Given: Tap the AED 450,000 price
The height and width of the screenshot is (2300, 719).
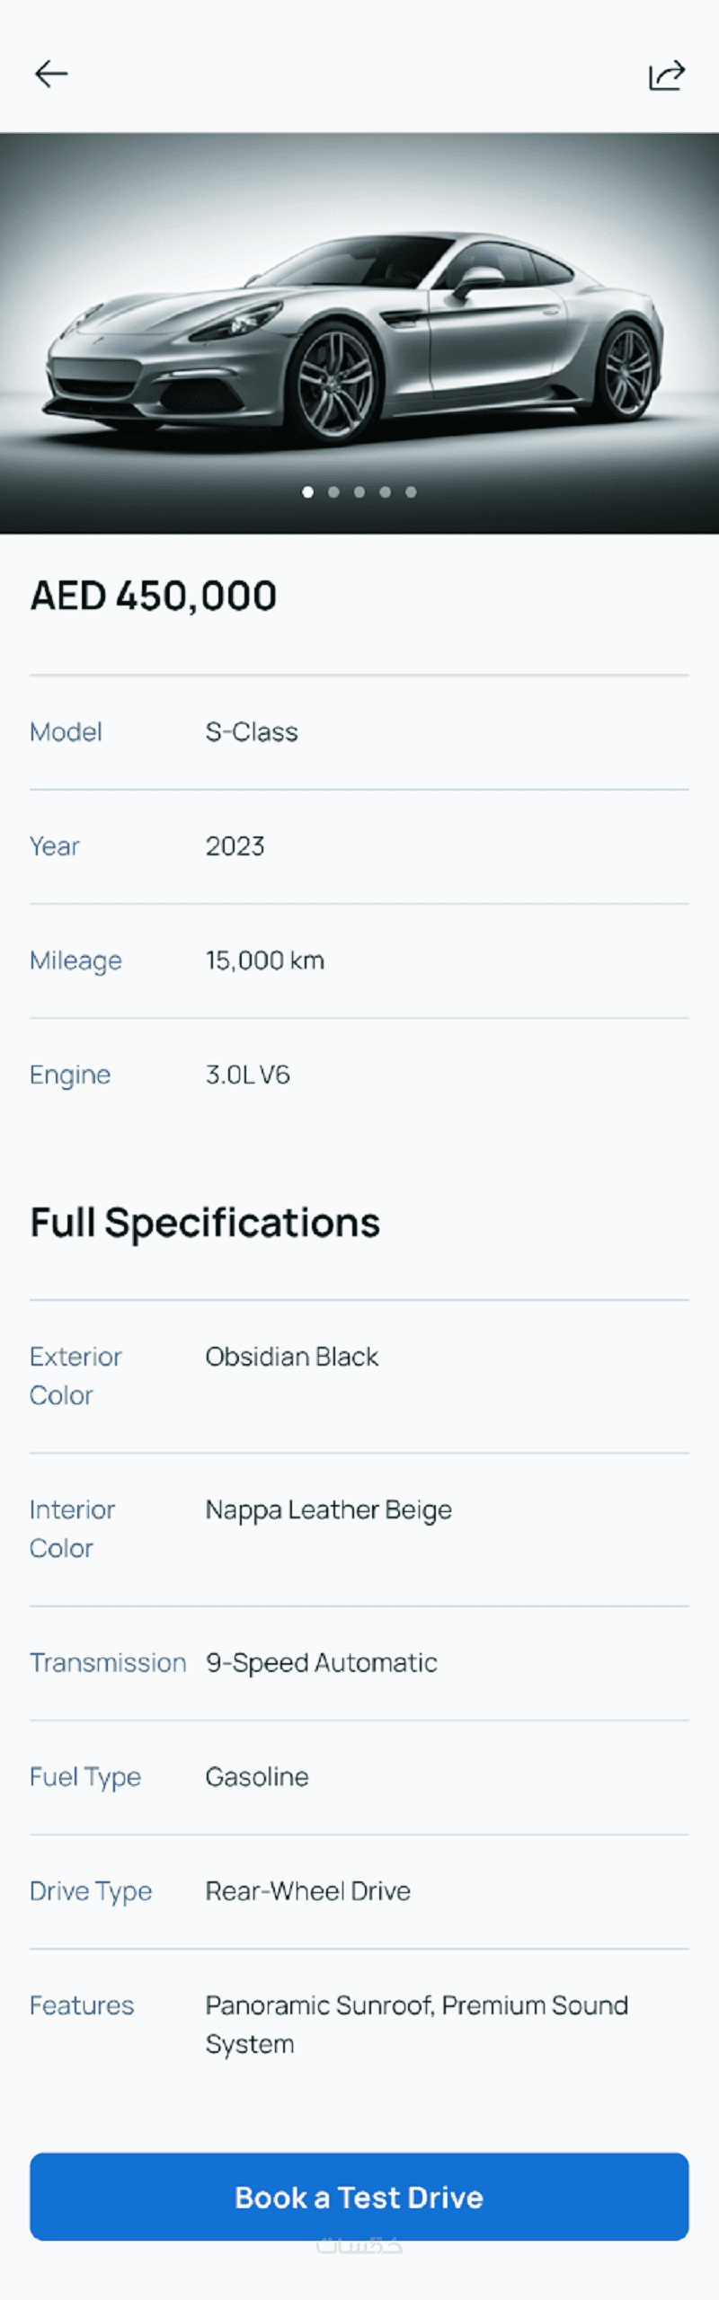Looking at the screenshot, I should tap(154, 596).
